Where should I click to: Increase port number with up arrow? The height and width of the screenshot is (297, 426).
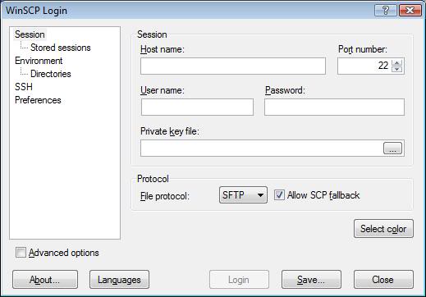pos(396,62)
